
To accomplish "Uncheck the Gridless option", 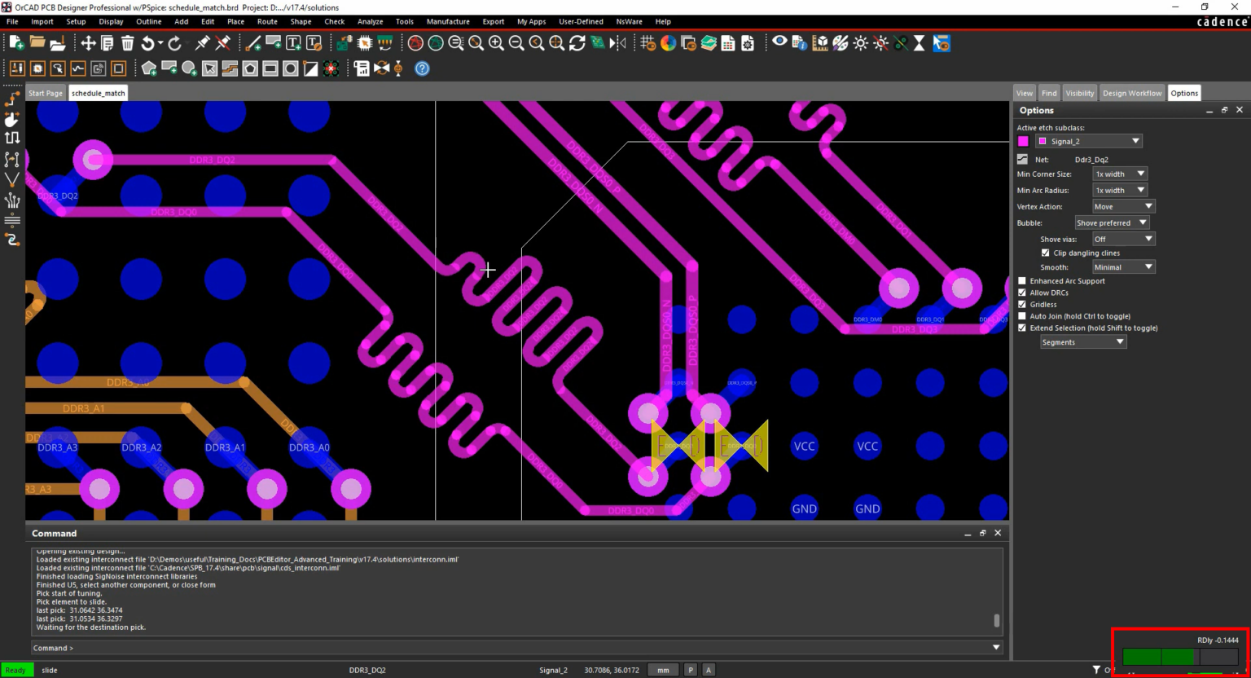I will click(1022, 304).
